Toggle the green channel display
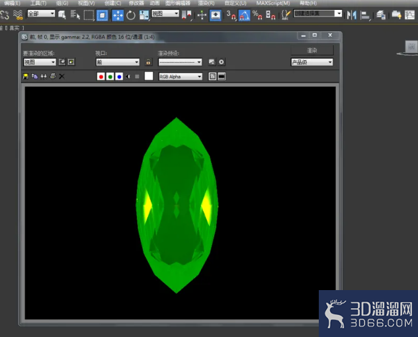Screen dimensions: 418x337 110,77
